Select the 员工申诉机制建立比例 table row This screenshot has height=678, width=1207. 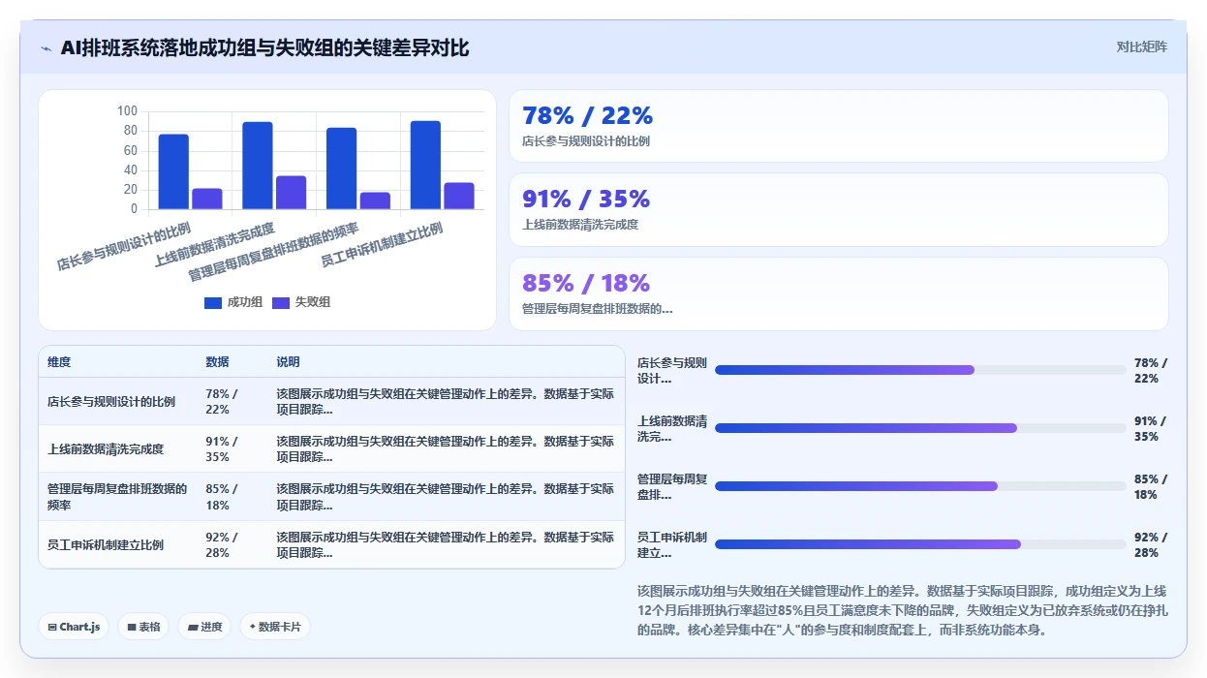[x=331, y=544]
